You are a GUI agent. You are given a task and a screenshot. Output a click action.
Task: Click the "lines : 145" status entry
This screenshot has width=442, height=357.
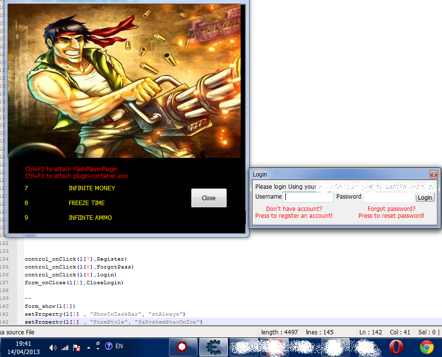coord(320,332)
